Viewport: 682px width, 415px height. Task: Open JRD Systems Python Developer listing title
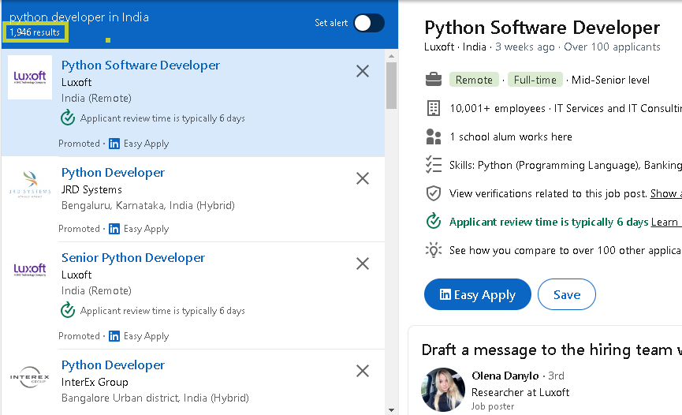click(113, 173)
